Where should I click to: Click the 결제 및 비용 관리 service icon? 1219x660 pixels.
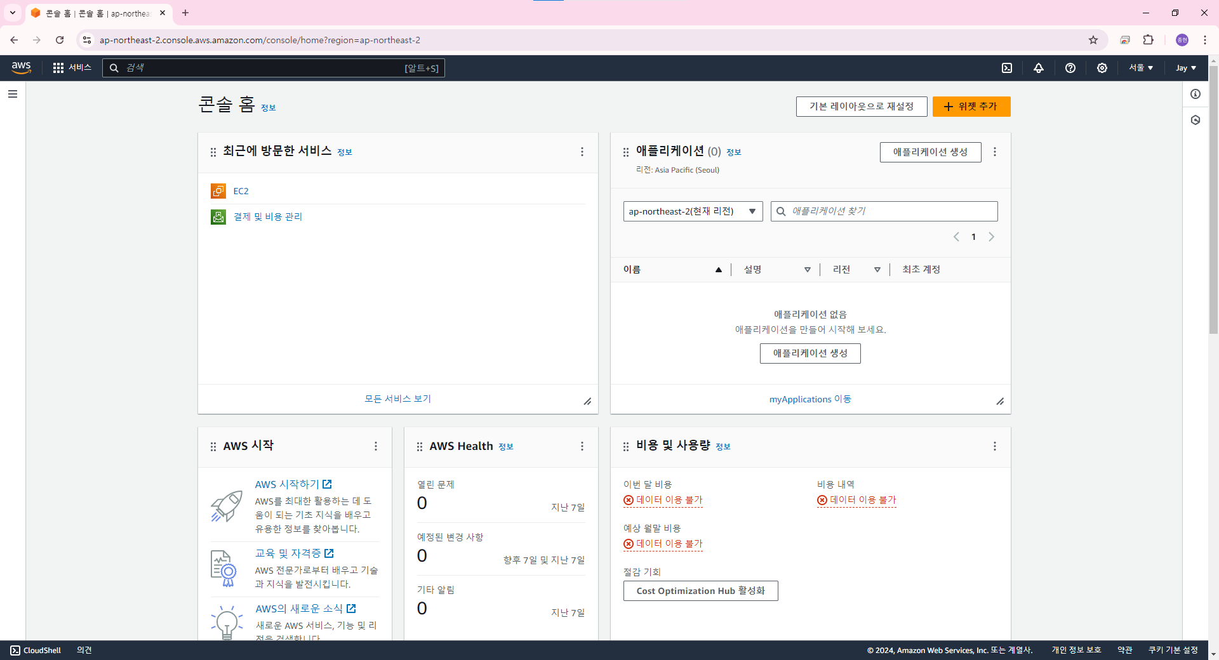pos(218,217)
